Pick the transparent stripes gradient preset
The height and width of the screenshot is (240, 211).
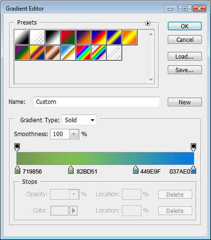tap(114, 53)
